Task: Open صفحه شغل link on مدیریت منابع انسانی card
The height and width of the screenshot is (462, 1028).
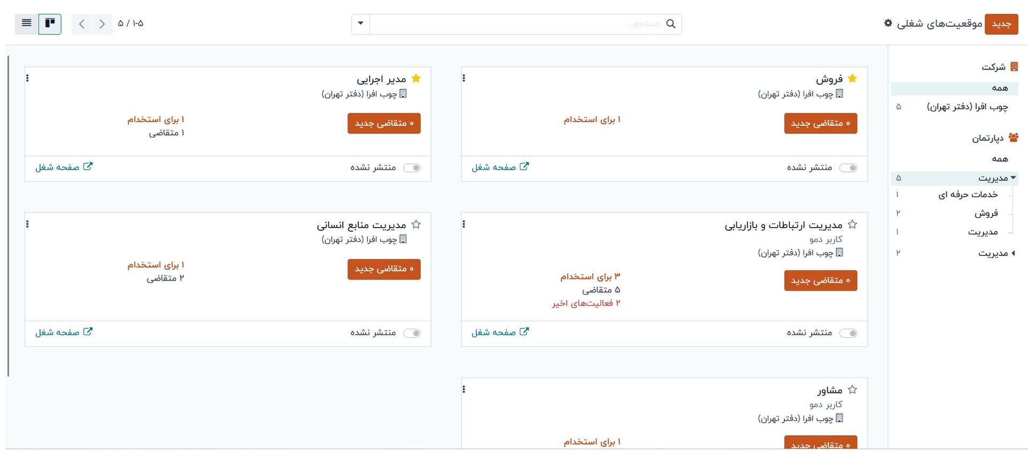Action: (64, 332)
